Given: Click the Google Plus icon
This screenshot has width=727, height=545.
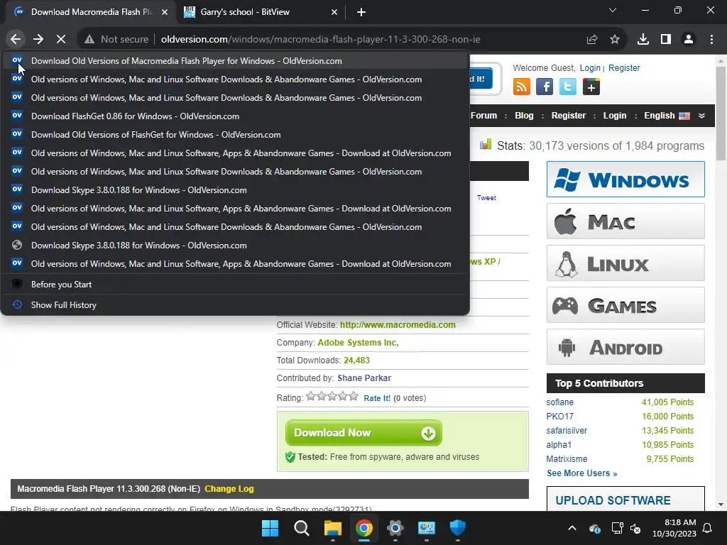Looking at the screenshot, I should click(591, 87).
